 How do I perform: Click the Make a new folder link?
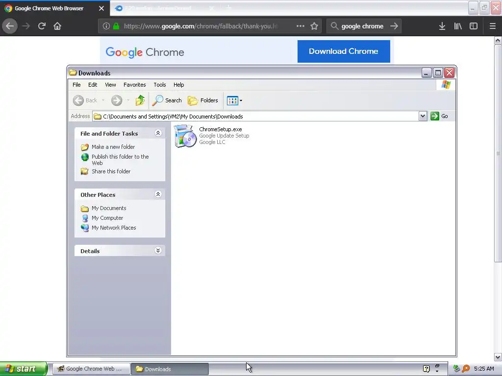coord(113,147)
